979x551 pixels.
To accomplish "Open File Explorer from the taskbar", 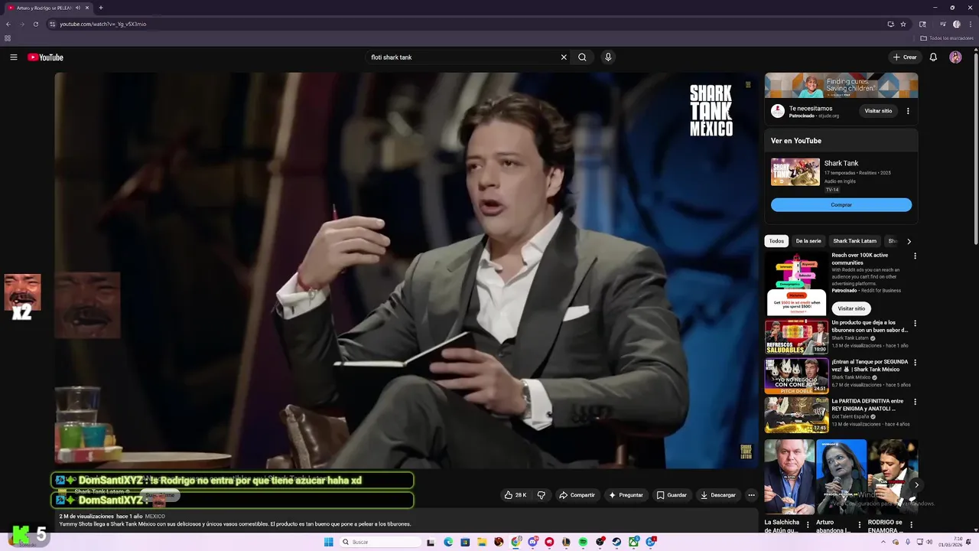I will coord(482,542).
